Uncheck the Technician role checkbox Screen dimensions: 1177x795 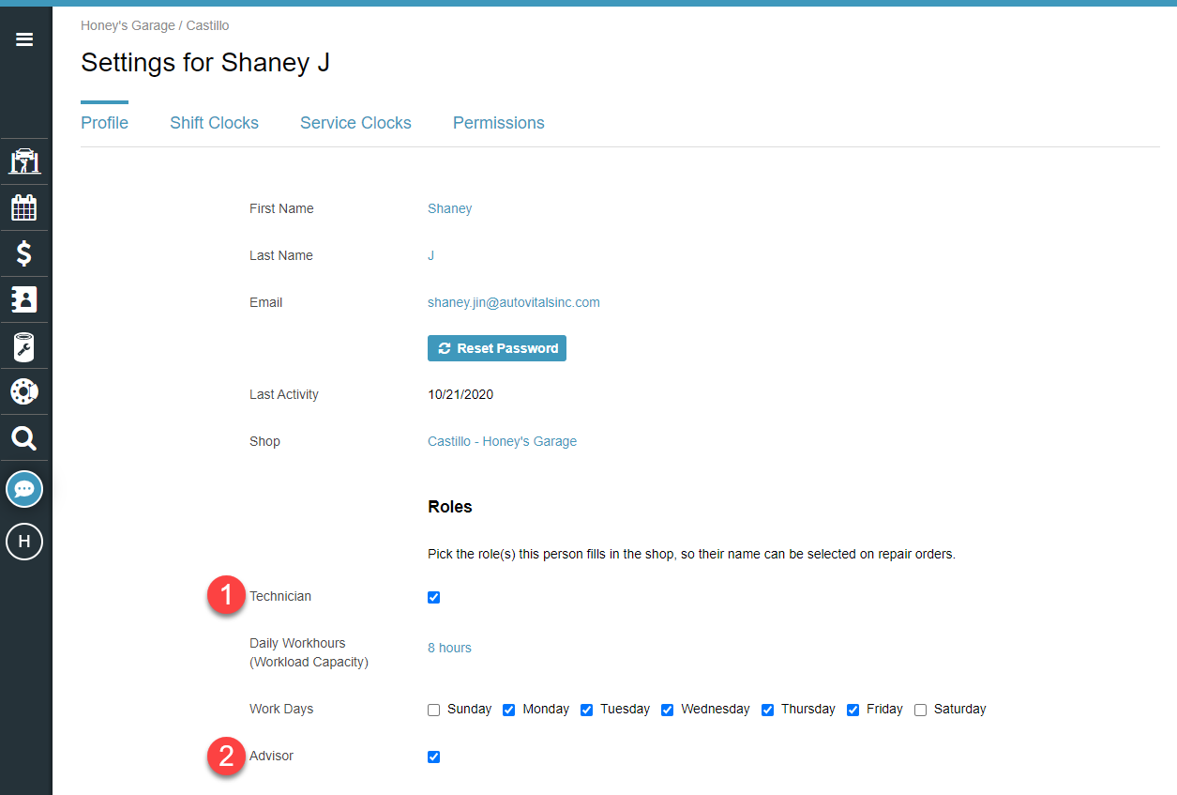click(x=433, y=597)
